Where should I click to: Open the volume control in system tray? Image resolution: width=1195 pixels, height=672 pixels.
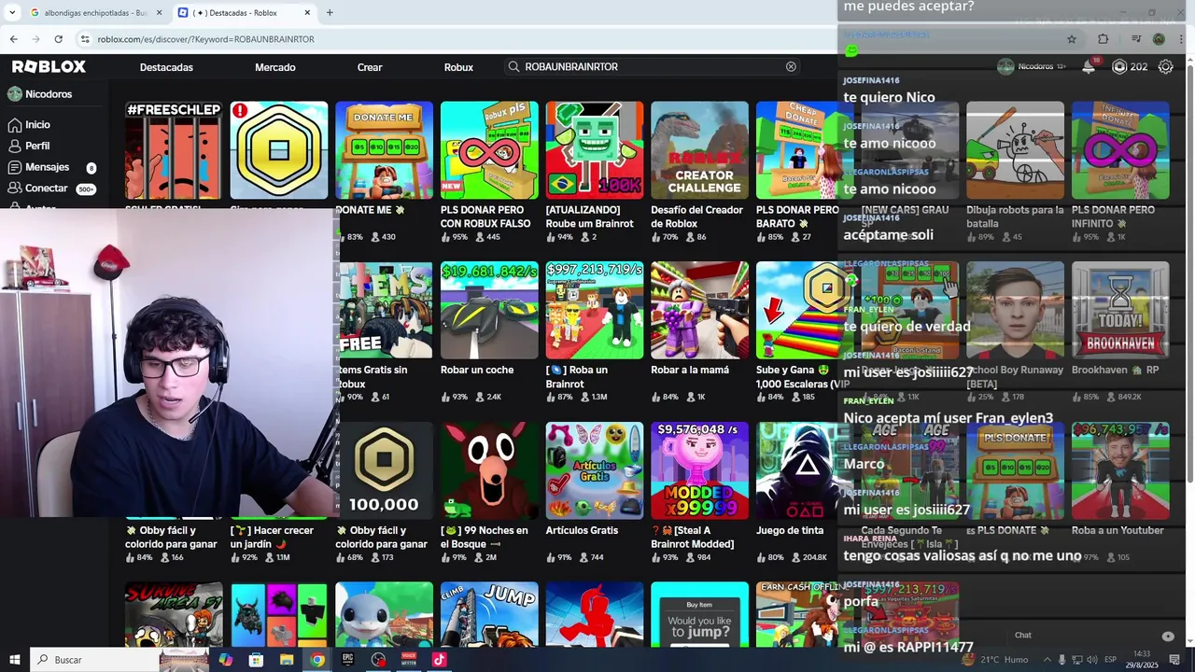point(1091,660)
